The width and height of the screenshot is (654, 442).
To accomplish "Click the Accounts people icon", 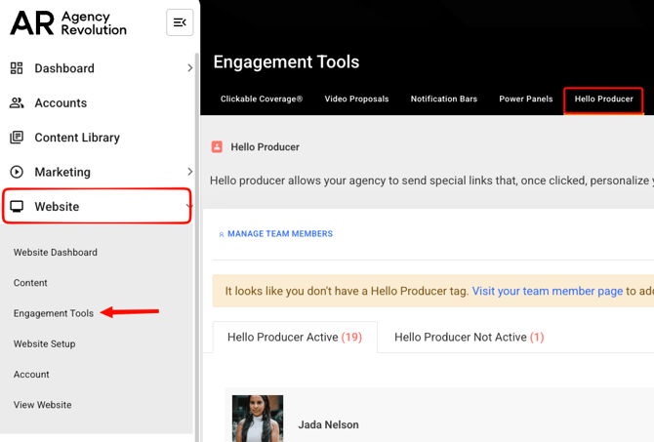I will [17, 102].
